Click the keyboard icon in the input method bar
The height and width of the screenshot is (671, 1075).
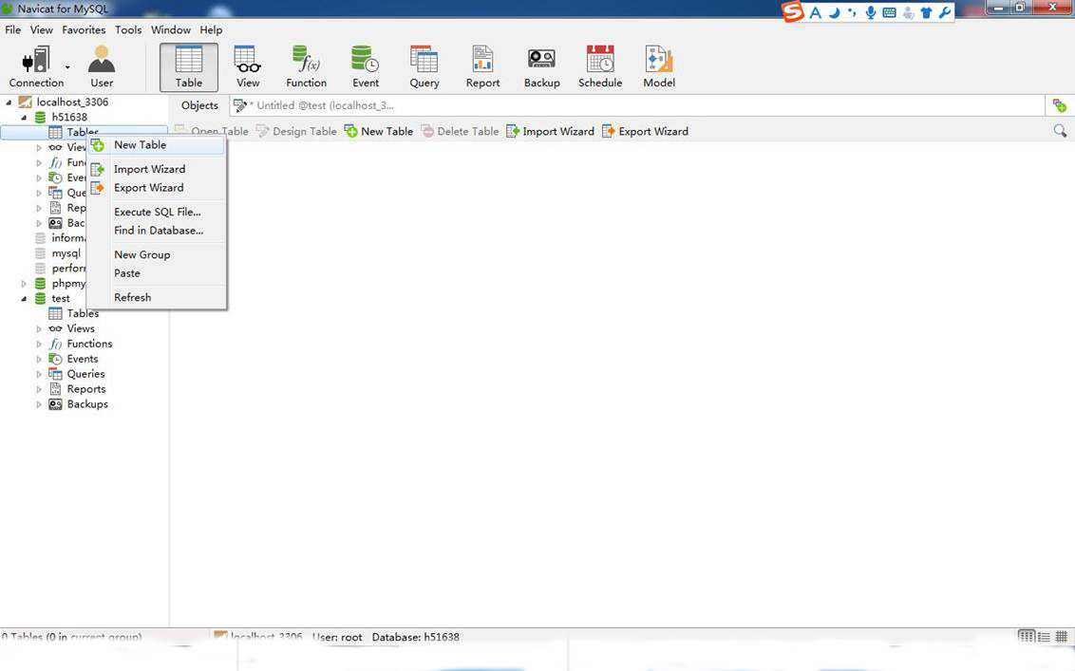coord(889,12)
